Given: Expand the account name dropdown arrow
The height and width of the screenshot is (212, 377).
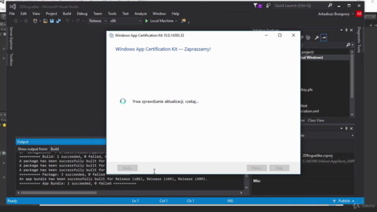Looking at the screenshot, I should tap(353, 14).
